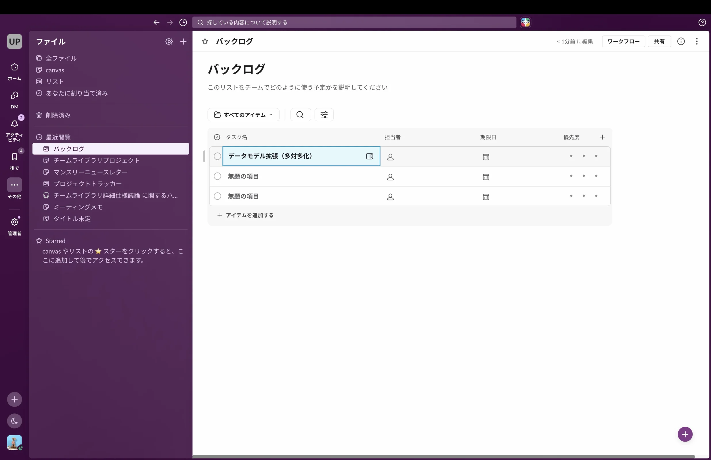Open 後で bookmark in sidebar
Viewport: 711px width, 460px height.
click(14, 161)
